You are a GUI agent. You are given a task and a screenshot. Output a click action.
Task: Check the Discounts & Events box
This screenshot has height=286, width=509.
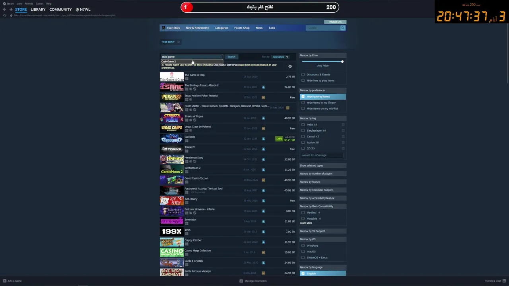(x=303, y=75)
